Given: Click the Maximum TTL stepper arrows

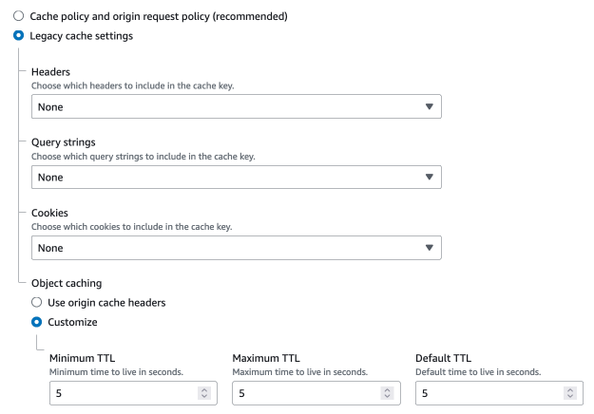Looking at the screenshot, I should 386,393.
